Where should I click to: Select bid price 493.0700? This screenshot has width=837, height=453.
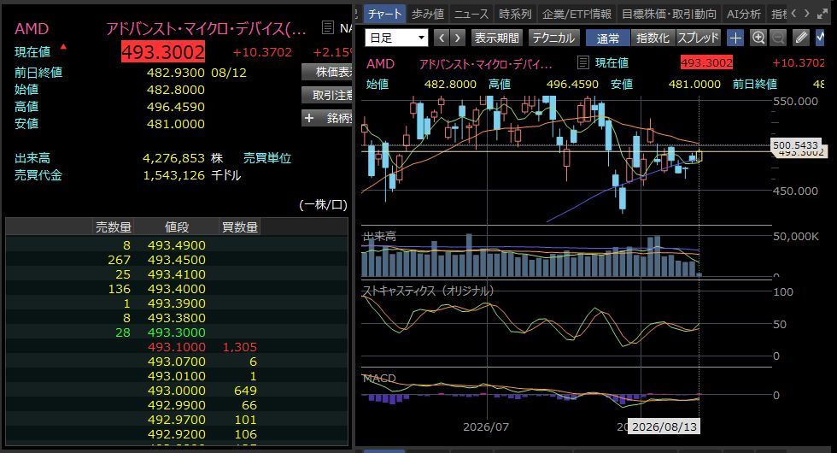coord(176,362)
